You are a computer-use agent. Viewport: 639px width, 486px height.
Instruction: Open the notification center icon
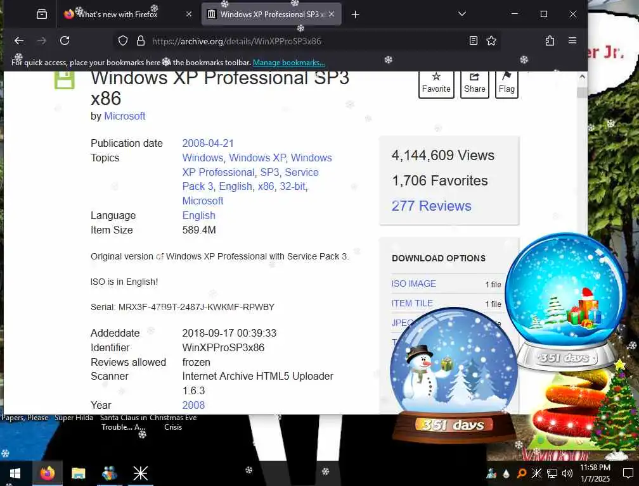point(628,473)
